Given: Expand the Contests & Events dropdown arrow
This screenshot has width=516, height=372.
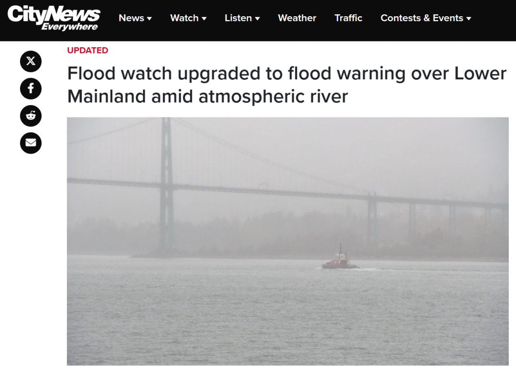Looking at the screenshot, I should [x=469, y=19].
